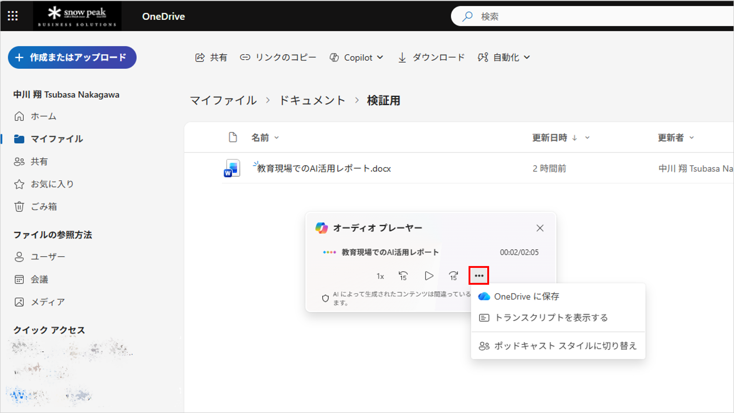Go to ホーム in the sidebar

coord(36,117)
